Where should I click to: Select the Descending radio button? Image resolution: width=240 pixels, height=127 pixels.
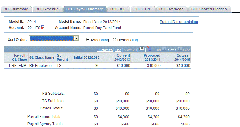coord(114,40)
